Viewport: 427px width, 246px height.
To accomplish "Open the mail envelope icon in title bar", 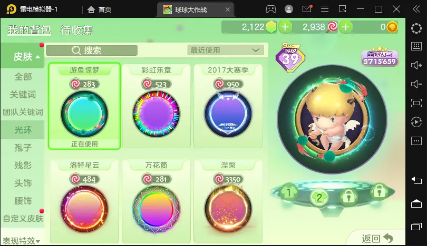I will click(x=307, y=9).
